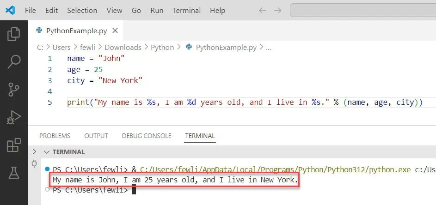Screen dimensions: 436x205
Task: Open the Run and Debug view
Action: [14, 117]
